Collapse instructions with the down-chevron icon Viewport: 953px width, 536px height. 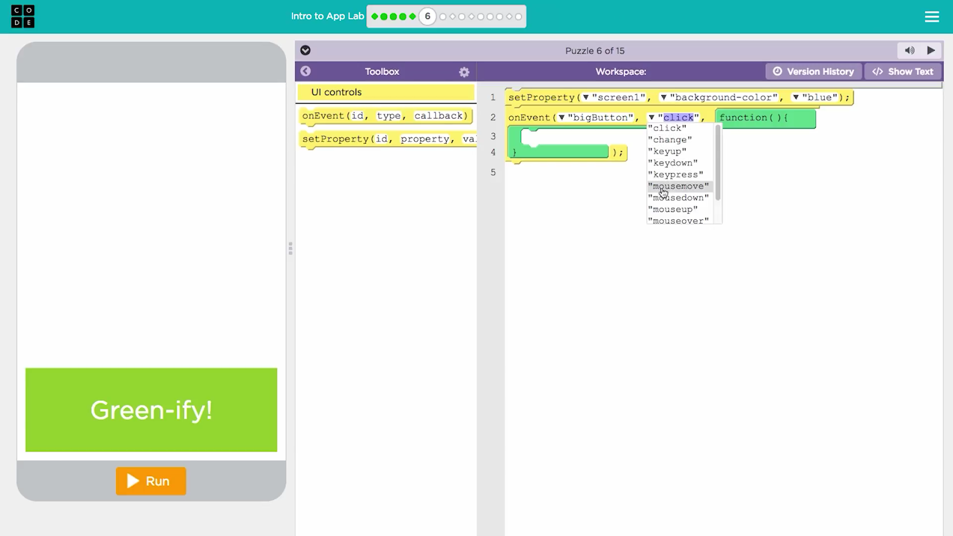coord(306,51)
